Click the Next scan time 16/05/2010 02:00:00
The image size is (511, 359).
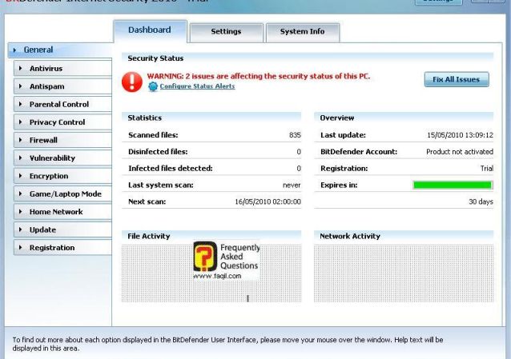[268, 201]
